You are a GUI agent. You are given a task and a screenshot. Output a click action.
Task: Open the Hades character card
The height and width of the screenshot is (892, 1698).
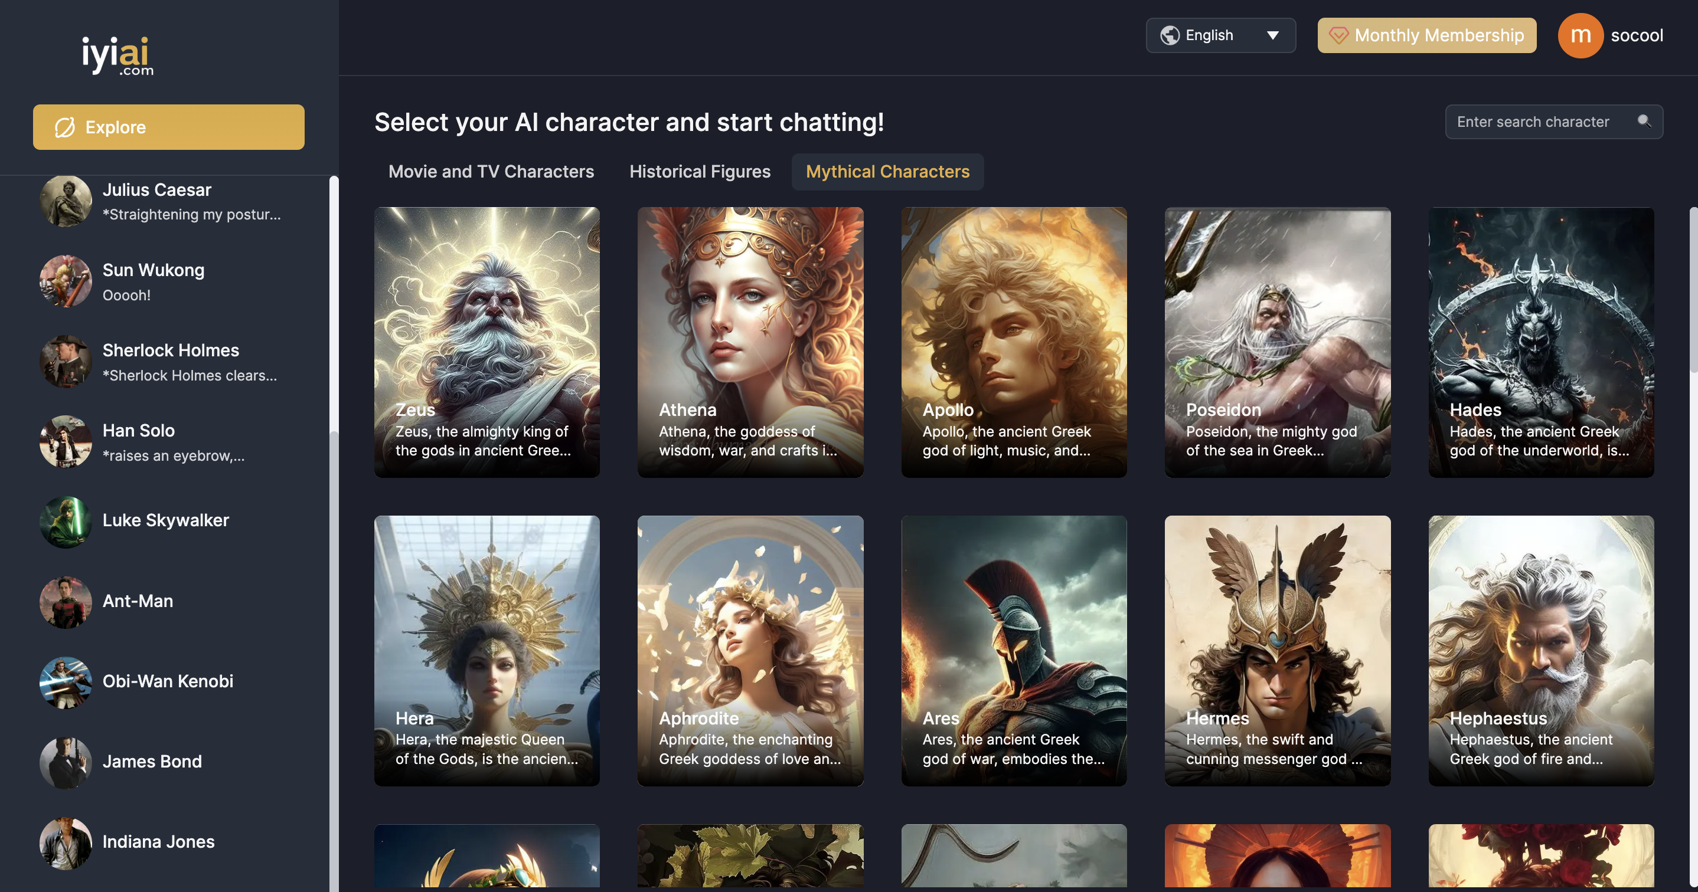coord(1540,342)
